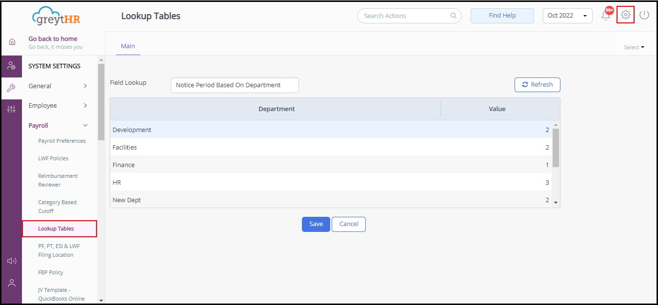The height and width of the screenshot is (305, 658).
Task: Open FBP Policy menu item
Action: (x=51, y=272)
